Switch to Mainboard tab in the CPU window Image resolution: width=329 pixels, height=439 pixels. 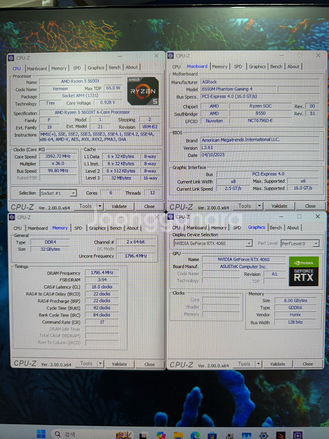(37, 68)
